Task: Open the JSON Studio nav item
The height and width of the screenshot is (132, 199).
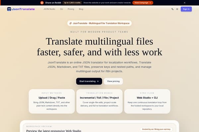Action: coord(49,9)
